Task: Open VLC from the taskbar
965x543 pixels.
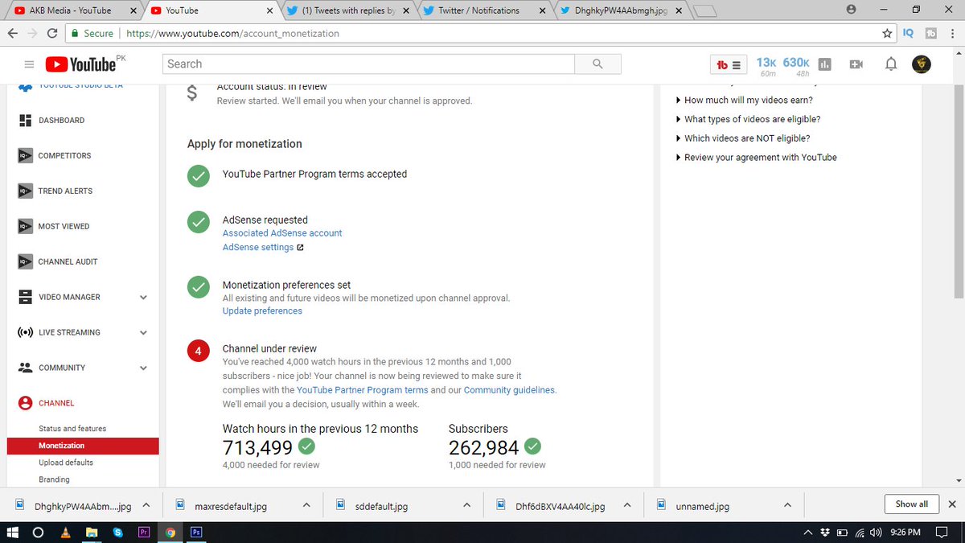Action: (65, 532)
